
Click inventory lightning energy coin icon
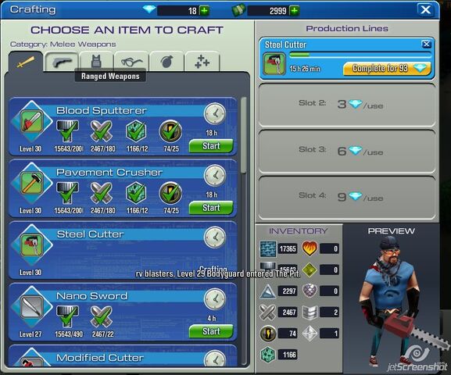(268, 334)
